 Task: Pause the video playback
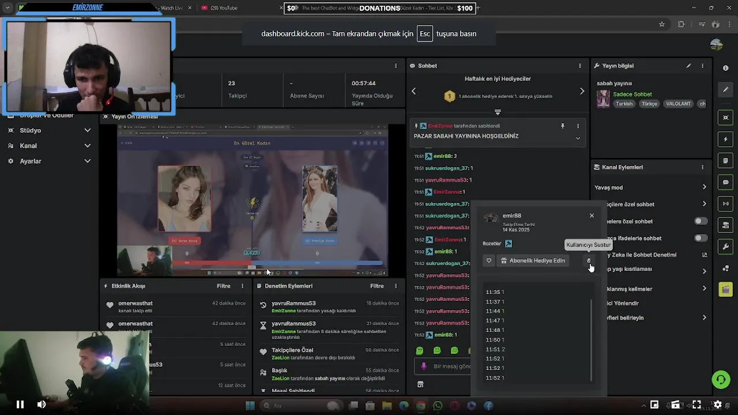point(20,405)
